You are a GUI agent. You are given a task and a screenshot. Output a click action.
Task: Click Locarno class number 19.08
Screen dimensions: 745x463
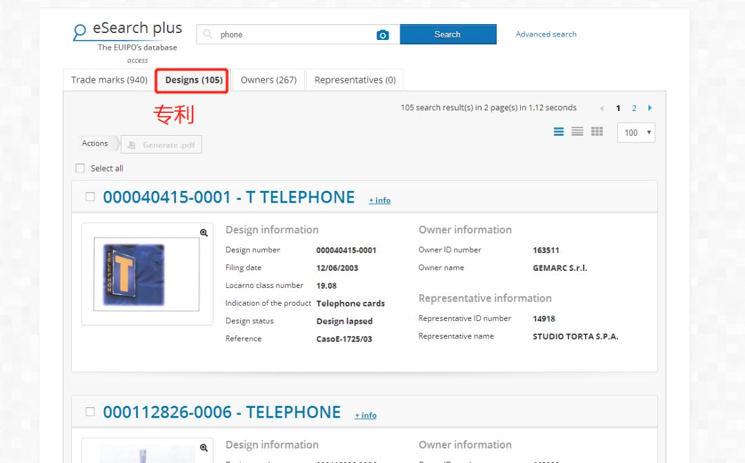[326, 285]
